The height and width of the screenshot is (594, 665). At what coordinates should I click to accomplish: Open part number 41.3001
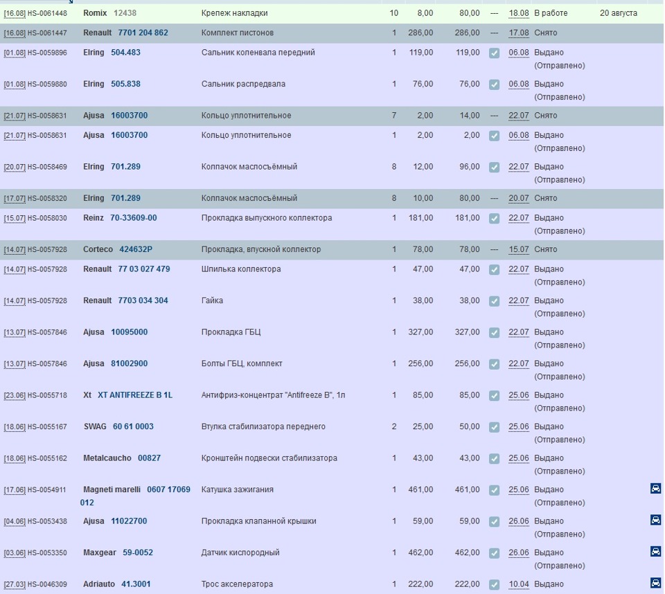(136, 584)
